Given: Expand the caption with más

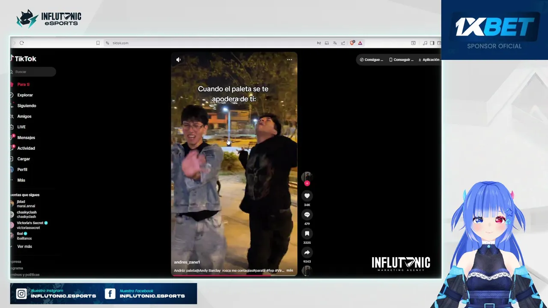Looking at the screenshot, I should [x=290, y=270].
